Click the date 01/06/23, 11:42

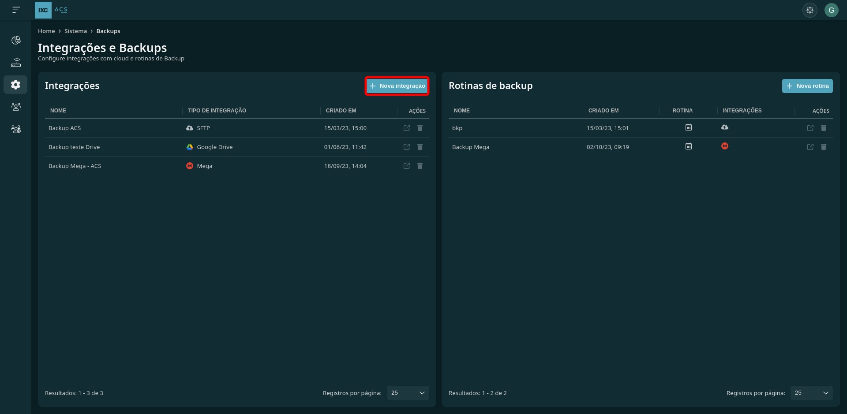(x=345, y=147)
